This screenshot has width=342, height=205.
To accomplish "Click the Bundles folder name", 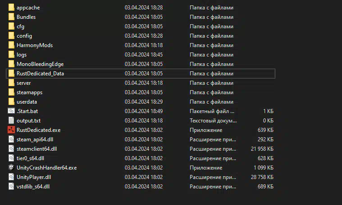I will pos(26,17).
